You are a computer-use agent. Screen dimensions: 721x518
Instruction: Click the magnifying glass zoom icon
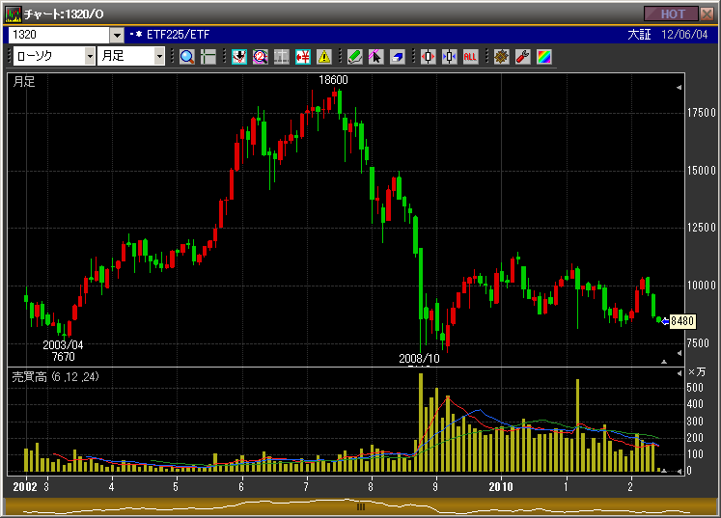point(187,56)
